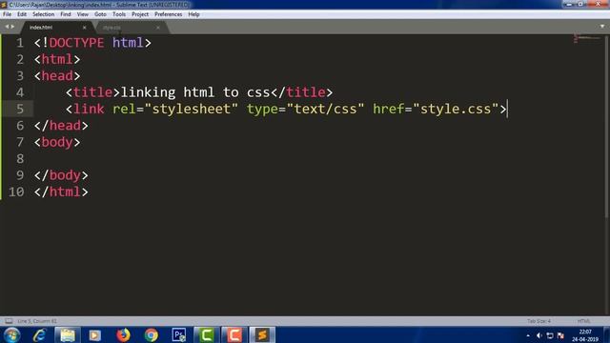Click the href attribute on line 5
610x343 pixels.
388,110
